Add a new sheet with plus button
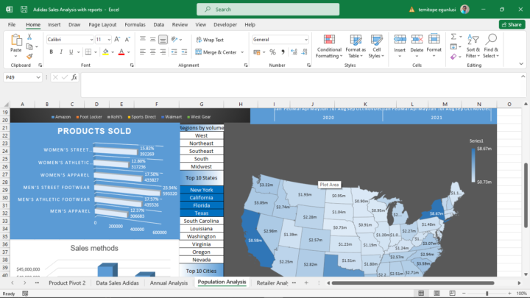Image resolution: width=530 pixels, height=298 pixels. (x=306, y=283)
